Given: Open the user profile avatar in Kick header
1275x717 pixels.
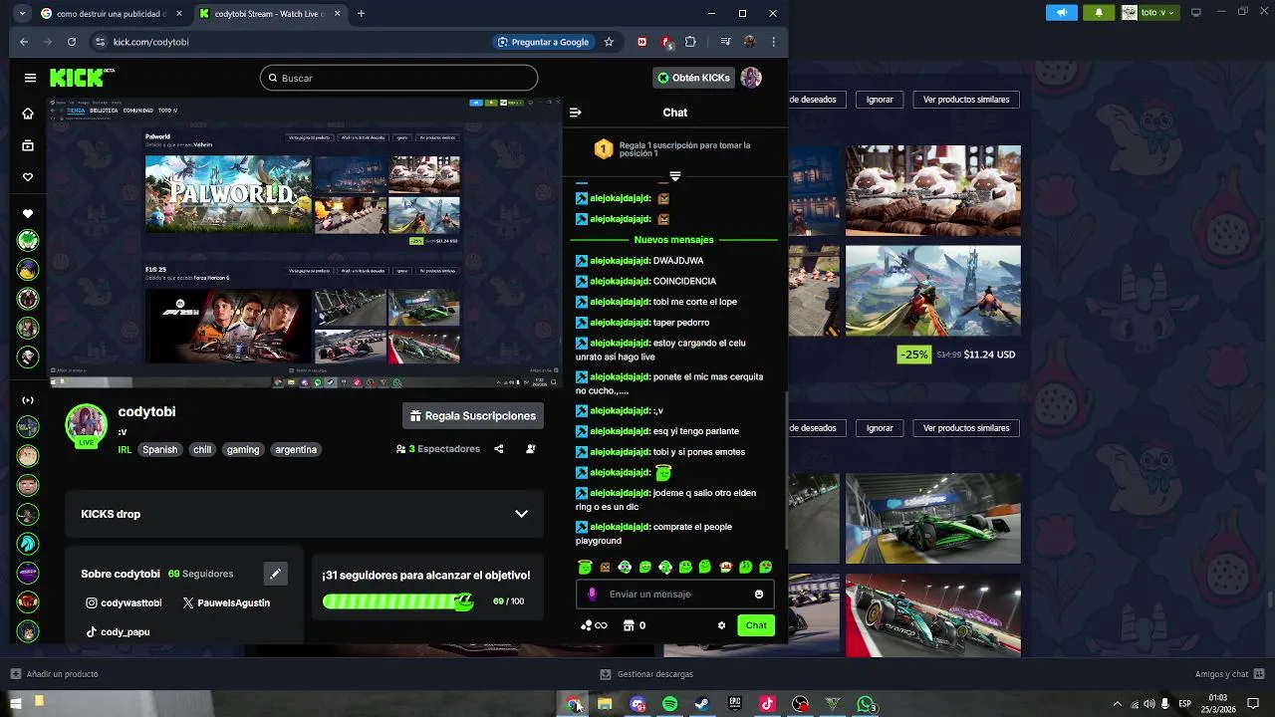Looking at the screenshot, I should 751,78.
